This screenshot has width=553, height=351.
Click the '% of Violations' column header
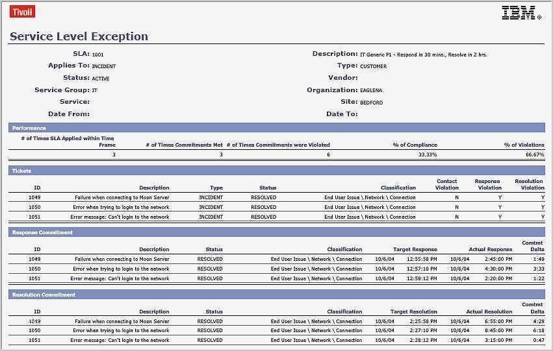pos(524,145)
